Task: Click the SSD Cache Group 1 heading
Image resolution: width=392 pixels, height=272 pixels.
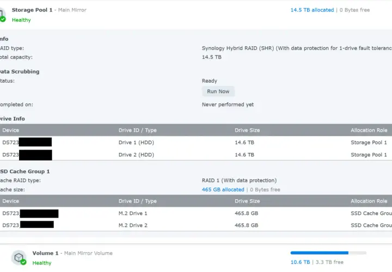Action: pyautogui.click(x=24, y=171)
